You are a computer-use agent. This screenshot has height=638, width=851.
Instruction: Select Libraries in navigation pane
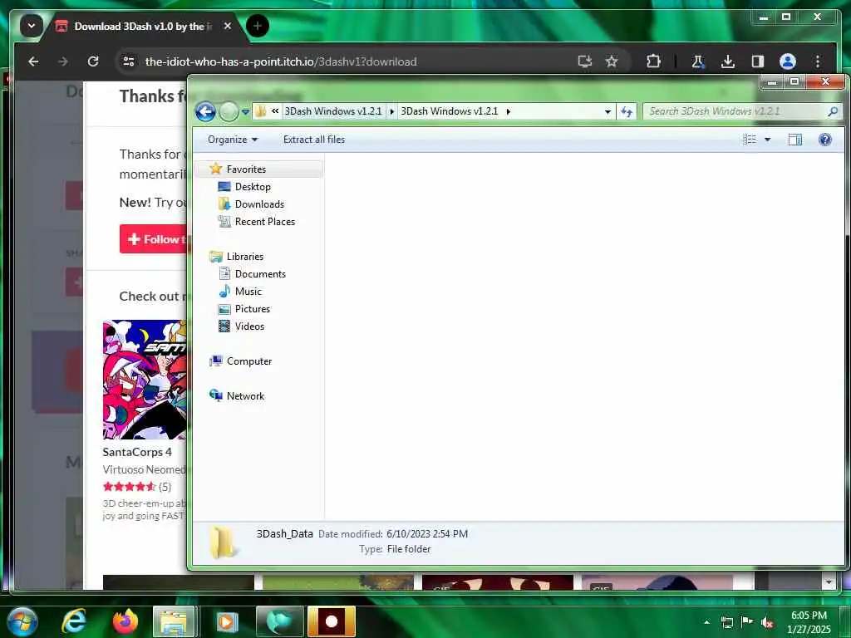coord(245,257)
